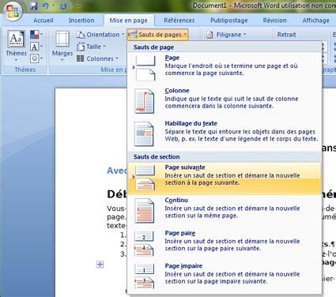Screen dimensions: 336x297
Task: Expand the Thèmes dropdown arrow
Action: [x=16, y=60]
